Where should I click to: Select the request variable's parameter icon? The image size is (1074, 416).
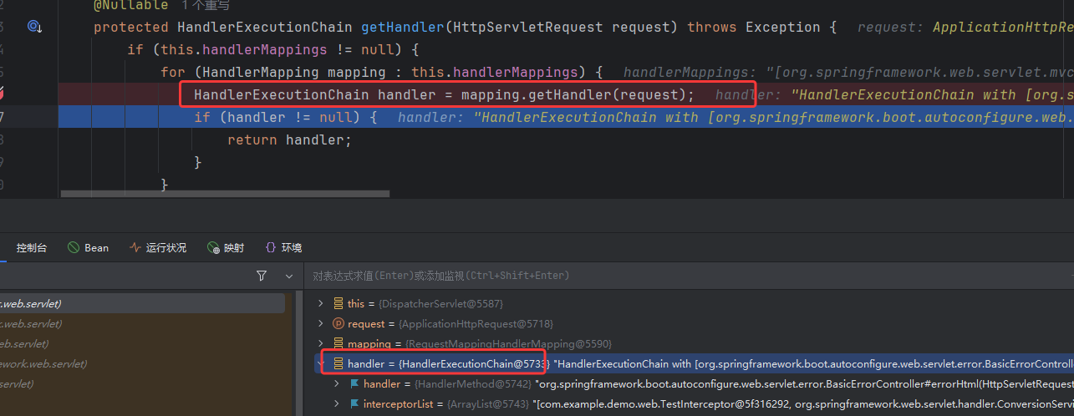(338, 323)
